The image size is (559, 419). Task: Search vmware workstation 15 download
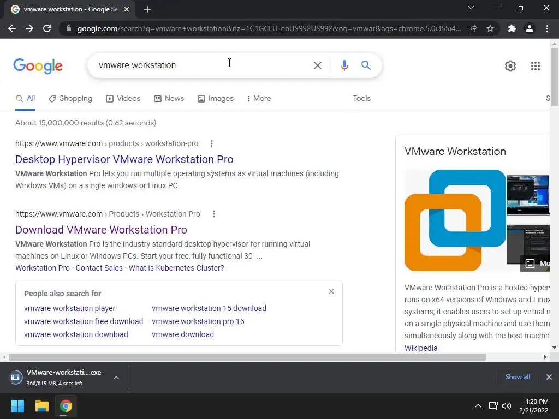click(209, 308)
